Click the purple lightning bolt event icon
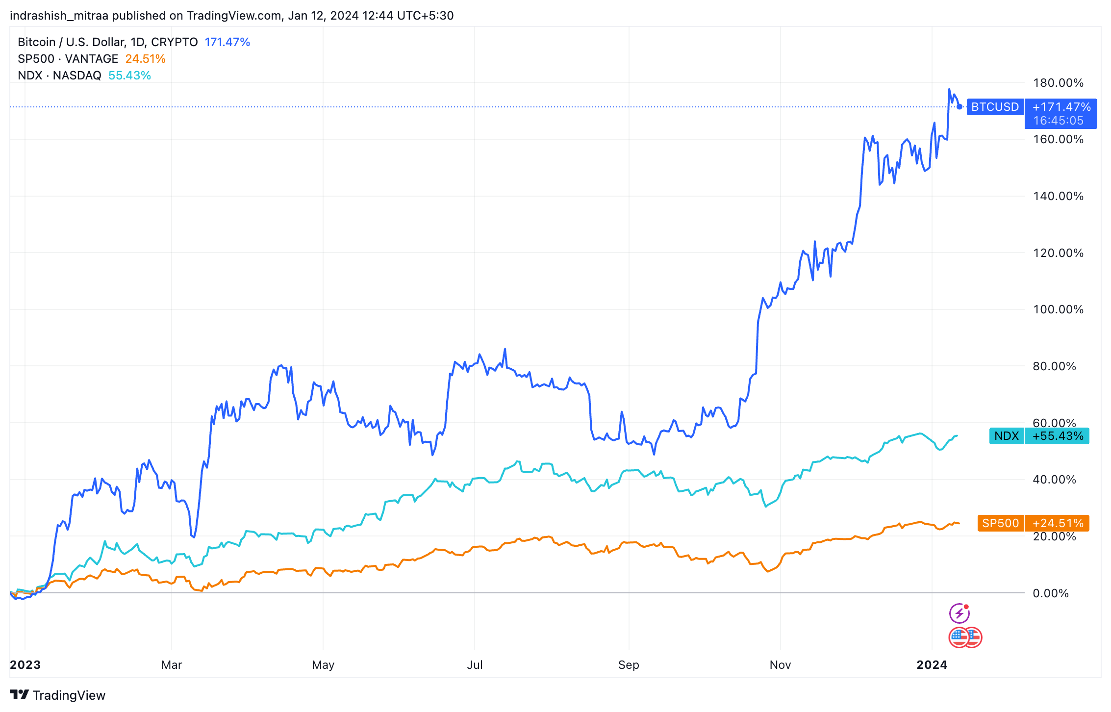Screen dimensions: 1111x712 click(959, 613)
